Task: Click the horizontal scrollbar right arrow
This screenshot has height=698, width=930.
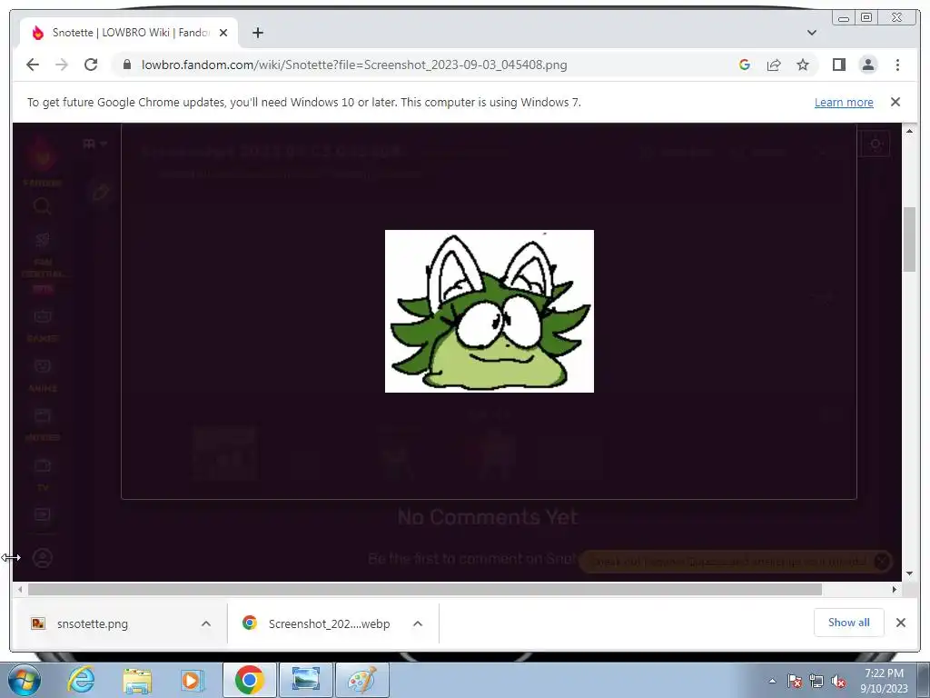Action: pos(895,589)
